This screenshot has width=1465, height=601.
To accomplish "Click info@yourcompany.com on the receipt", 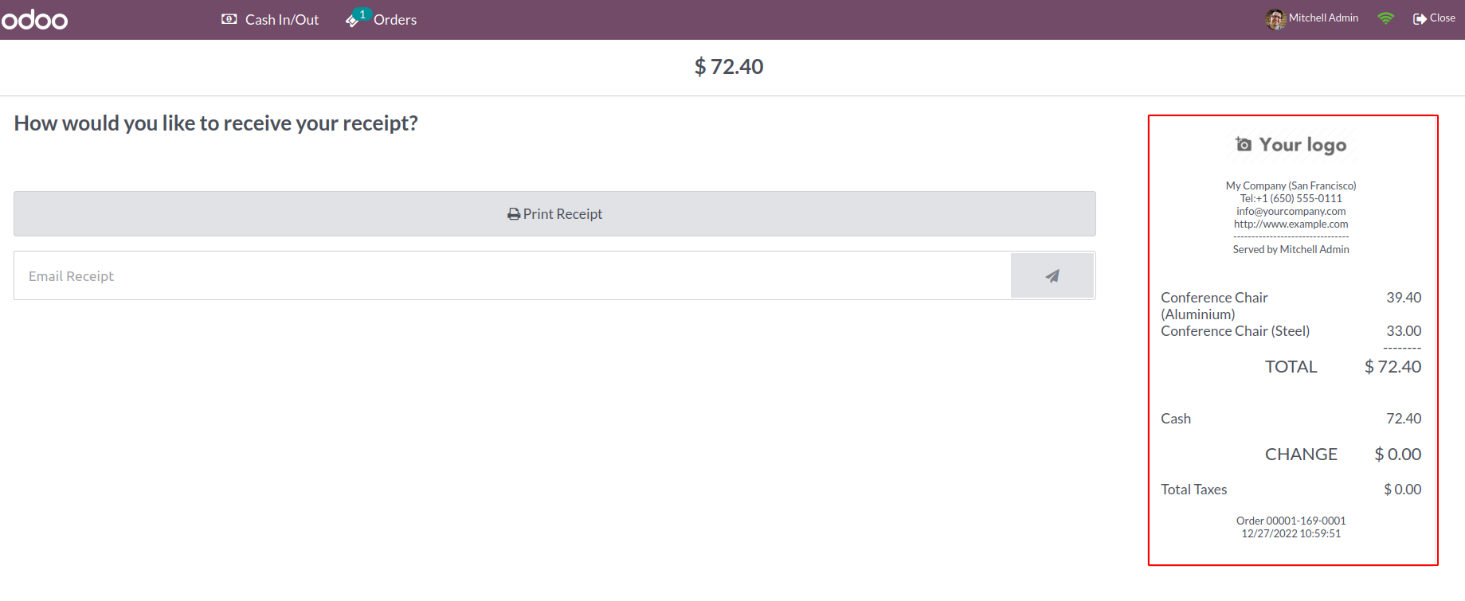I will tap(1291, 212).
